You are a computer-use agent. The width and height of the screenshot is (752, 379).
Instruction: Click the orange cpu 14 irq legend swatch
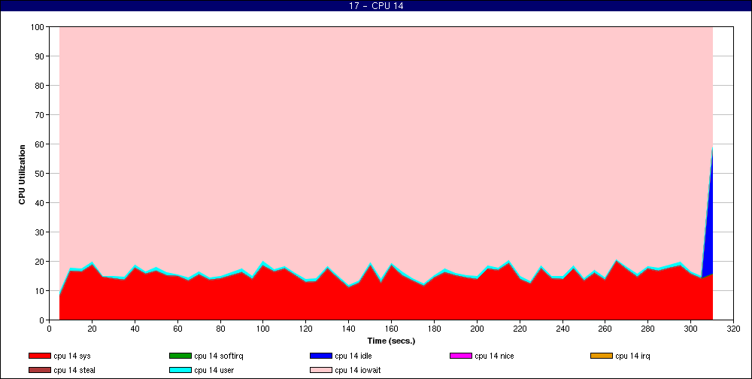point(602,356)
